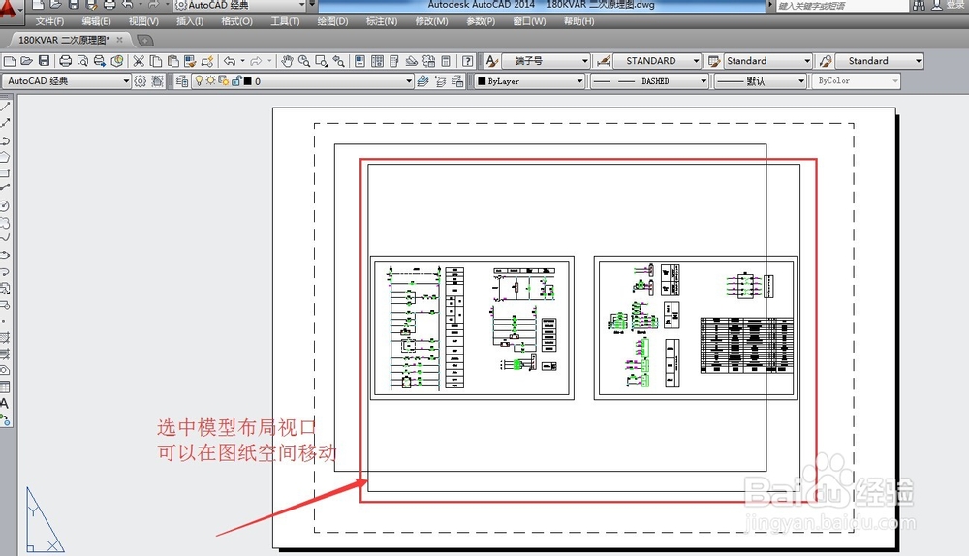Open the ByLayer color dropdown

(x=530, y=81)
